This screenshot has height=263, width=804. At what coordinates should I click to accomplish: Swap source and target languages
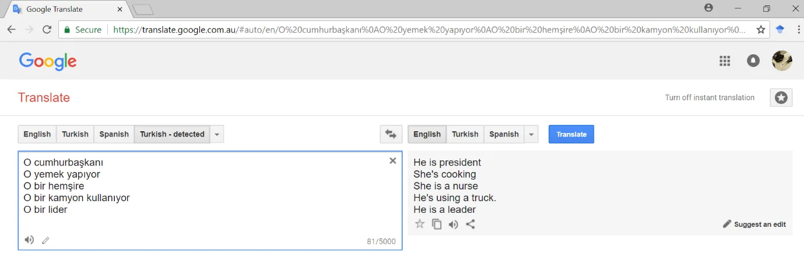pyautogui.click(x=391, y=134)
